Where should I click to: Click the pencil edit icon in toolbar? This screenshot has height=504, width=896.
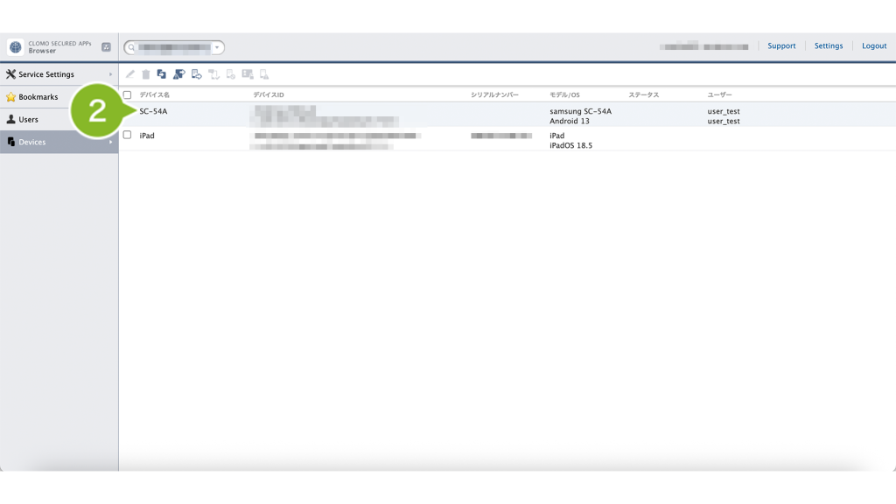129,74
